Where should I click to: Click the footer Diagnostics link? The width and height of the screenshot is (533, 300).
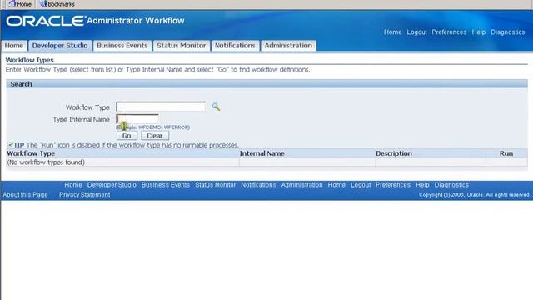click(451, 185)
